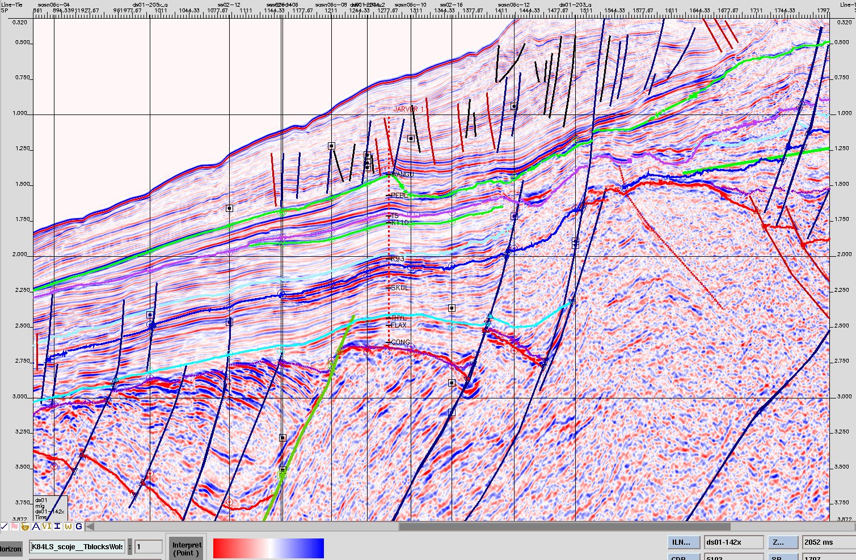
Task: Click the gold bucket icon
Action: pos(25,527)
